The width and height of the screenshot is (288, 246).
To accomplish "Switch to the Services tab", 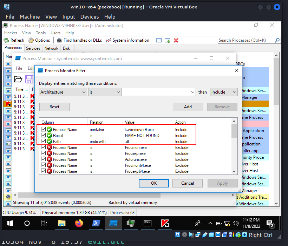I will pyautogui.click(x=33, y=48).
